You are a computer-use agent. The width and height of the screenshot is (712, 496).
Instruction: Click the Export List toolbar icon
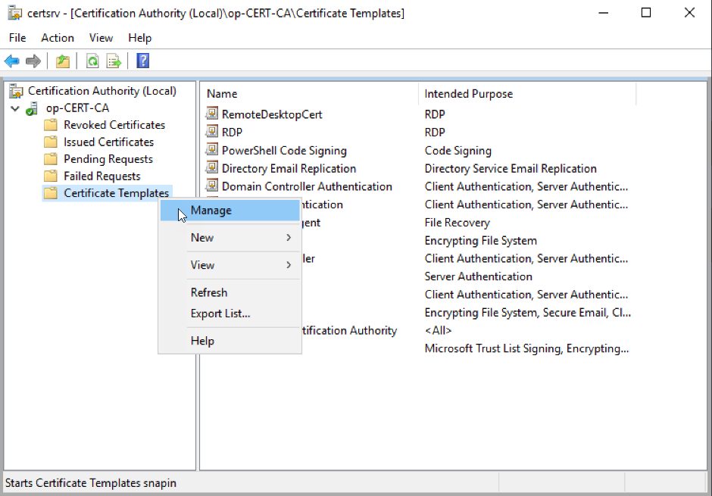point(114,61)
